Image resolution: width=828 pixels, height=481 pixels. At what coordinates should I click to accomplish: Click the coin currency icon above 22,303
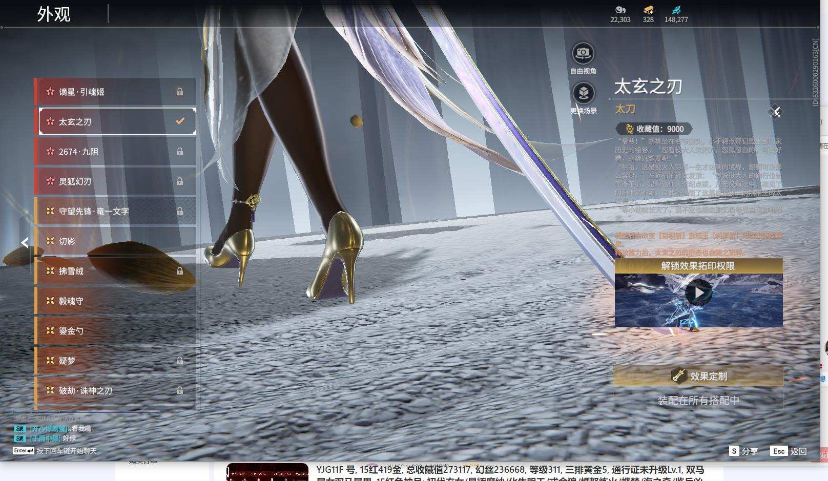[620, 10]
